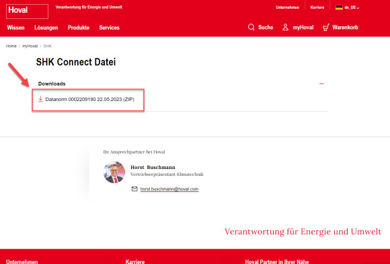This screenshot has height=264, width=390.
Task: Click footer Karriere heading
Action: coord(135,261)
